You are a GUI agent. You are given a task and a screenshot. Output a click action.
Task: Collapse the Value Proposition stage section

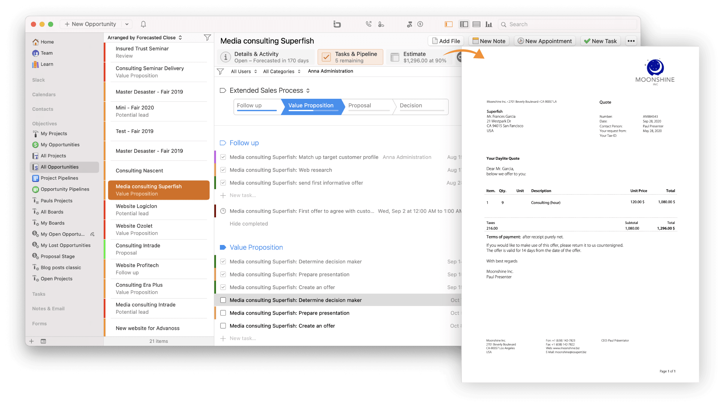pyautogui.click(x=223, y=247)
